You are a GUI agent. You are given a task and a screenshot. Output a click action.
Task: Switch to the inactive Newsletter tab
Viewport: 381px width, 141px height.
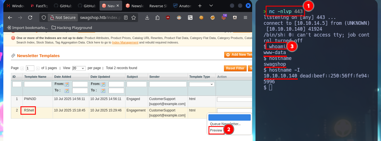tap(135, 6)
